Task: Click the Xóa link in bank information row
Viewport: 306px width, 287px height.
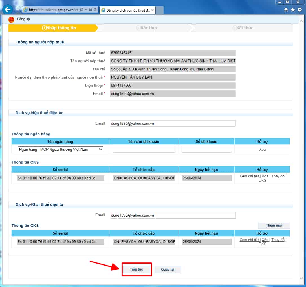Action: 262,150
